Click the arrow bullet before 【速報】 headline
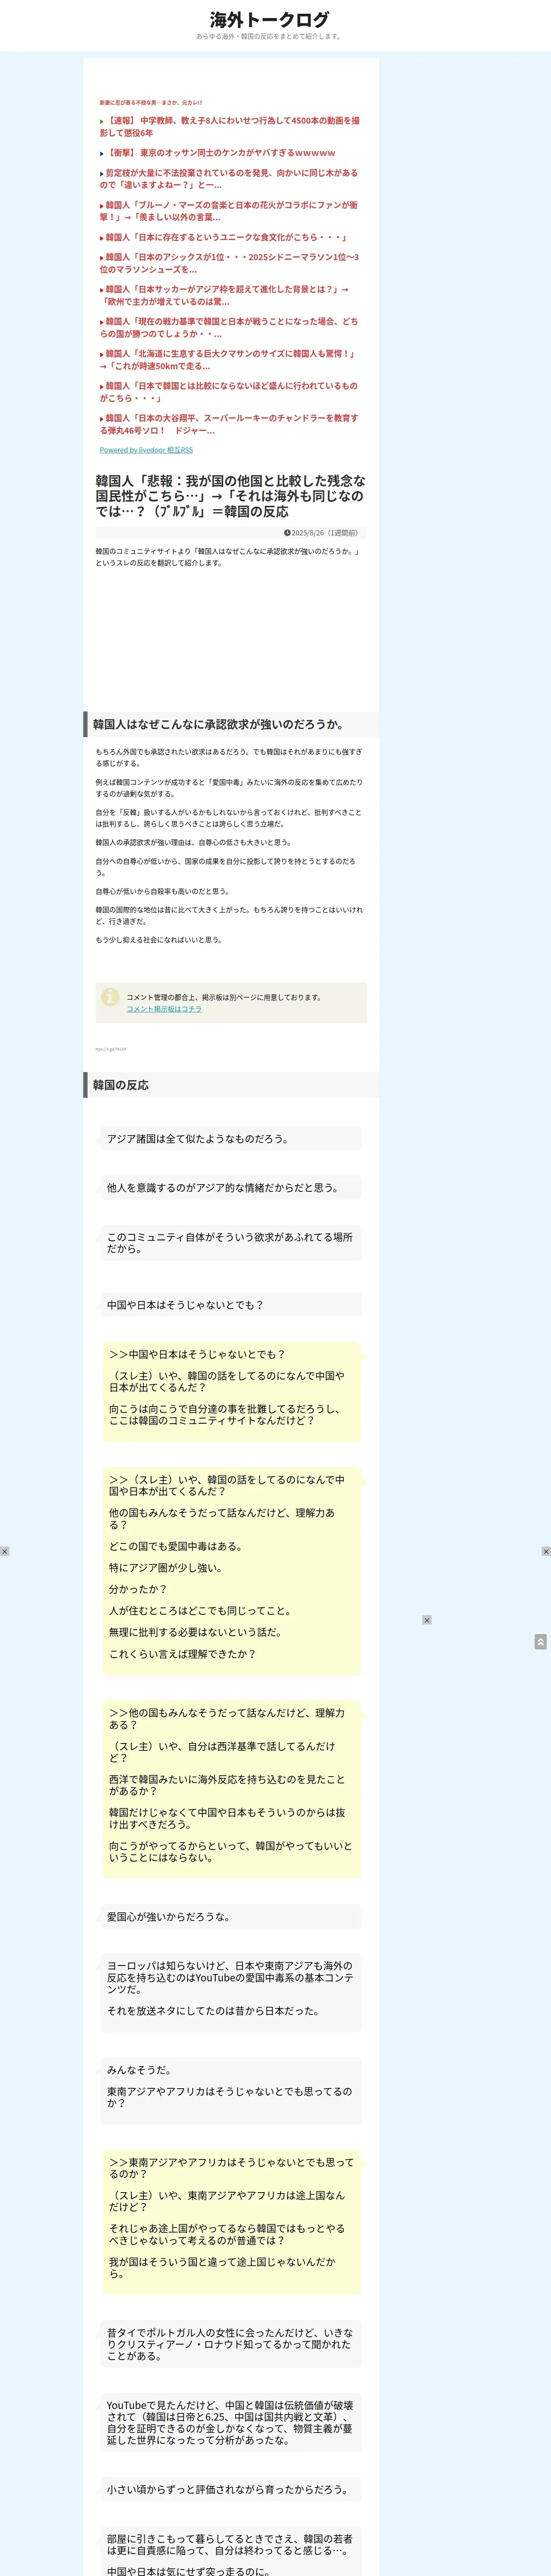Screen dimensions: 551x2576 pyautogui.click(x=102, y=121)
